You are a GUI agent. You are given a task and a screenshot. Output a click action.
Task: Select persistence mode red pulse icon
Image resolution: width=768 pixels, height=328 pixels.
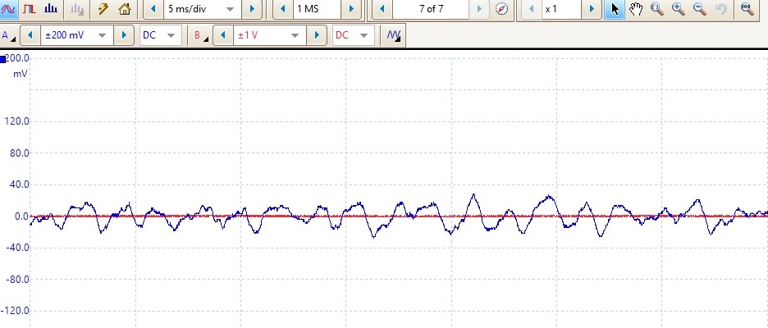pyautogui.click(x=30, y=9)
